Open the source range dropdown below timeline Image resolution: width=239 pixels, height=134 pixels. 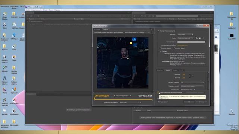(130, 103)
